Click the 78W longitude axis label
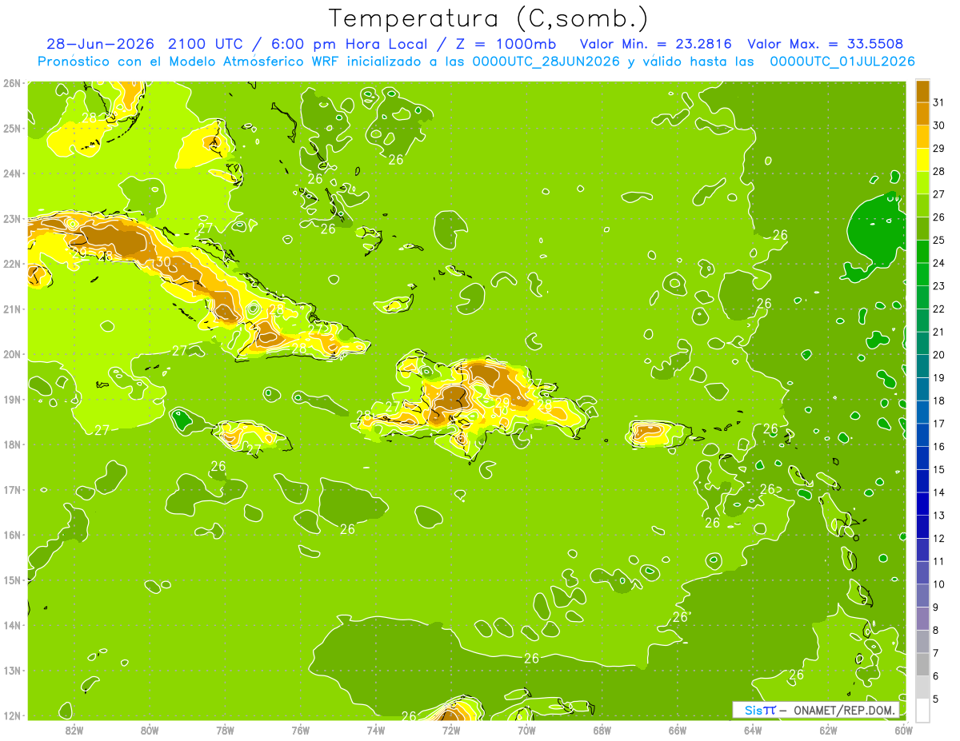Image resolution: width=960 pixels, height=741 pixels. coord(225,730)
